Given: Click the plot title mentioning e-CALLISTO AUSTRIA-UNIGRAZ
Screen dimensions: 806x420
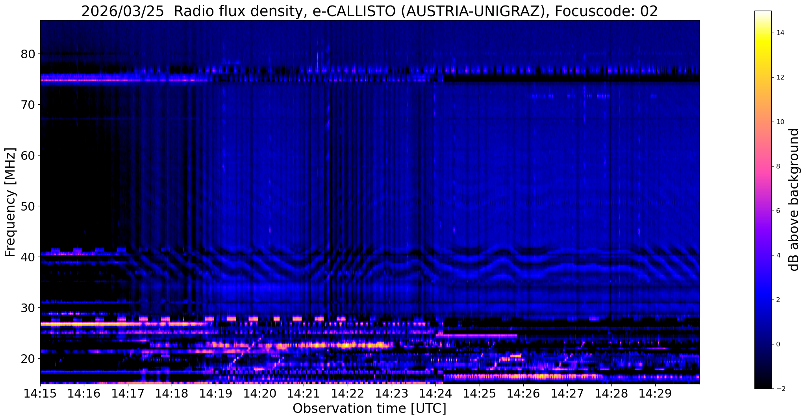Looking at the screenshot, I should tap(369, 11).
